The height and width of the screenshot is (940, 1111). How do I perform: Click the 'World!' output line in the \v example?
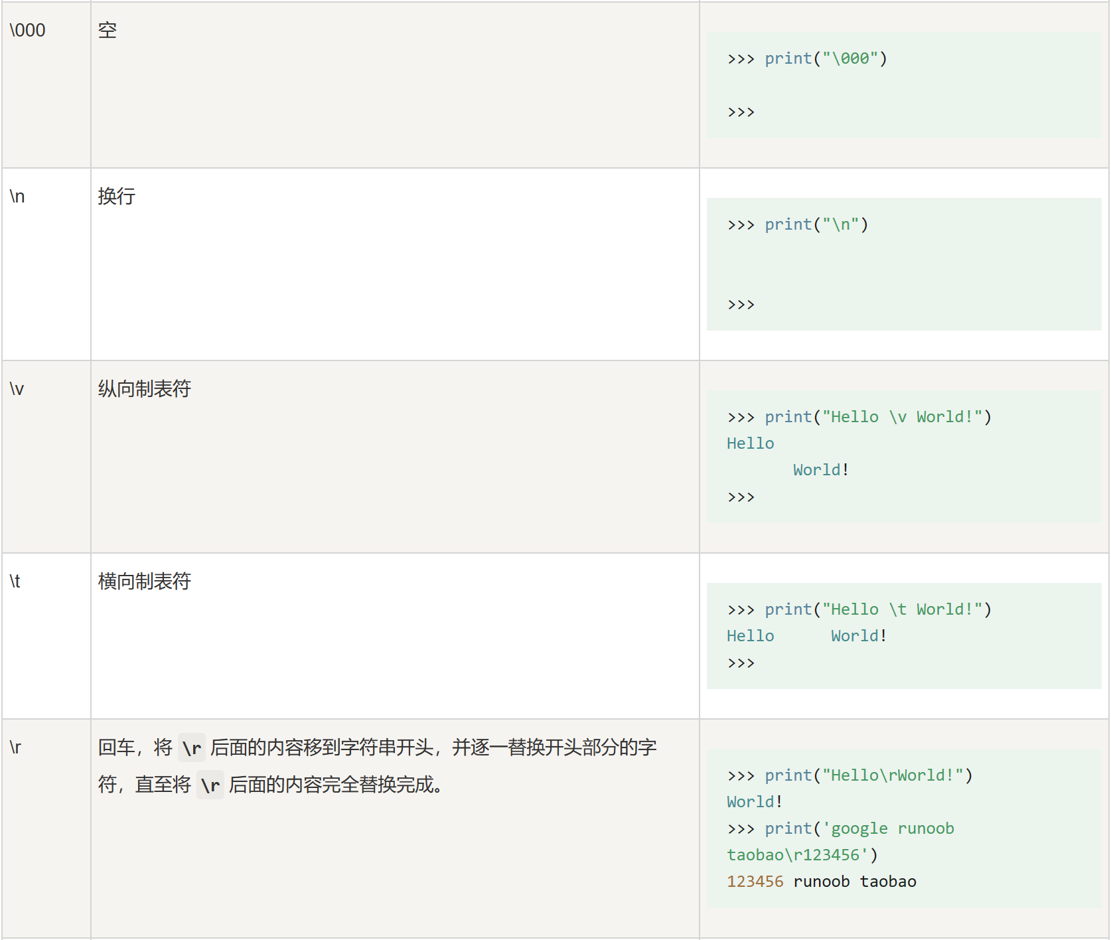(x=821, y=470)
